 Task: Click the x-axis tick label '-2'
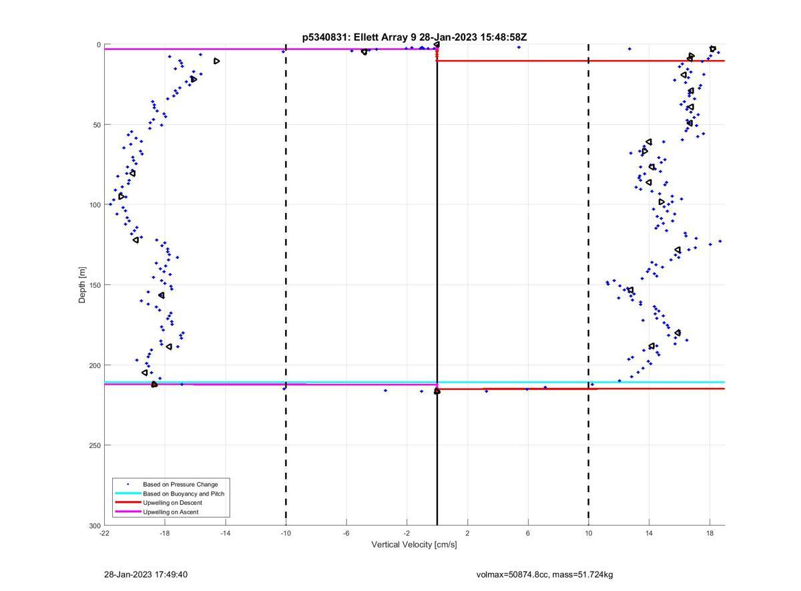(407, 533)
